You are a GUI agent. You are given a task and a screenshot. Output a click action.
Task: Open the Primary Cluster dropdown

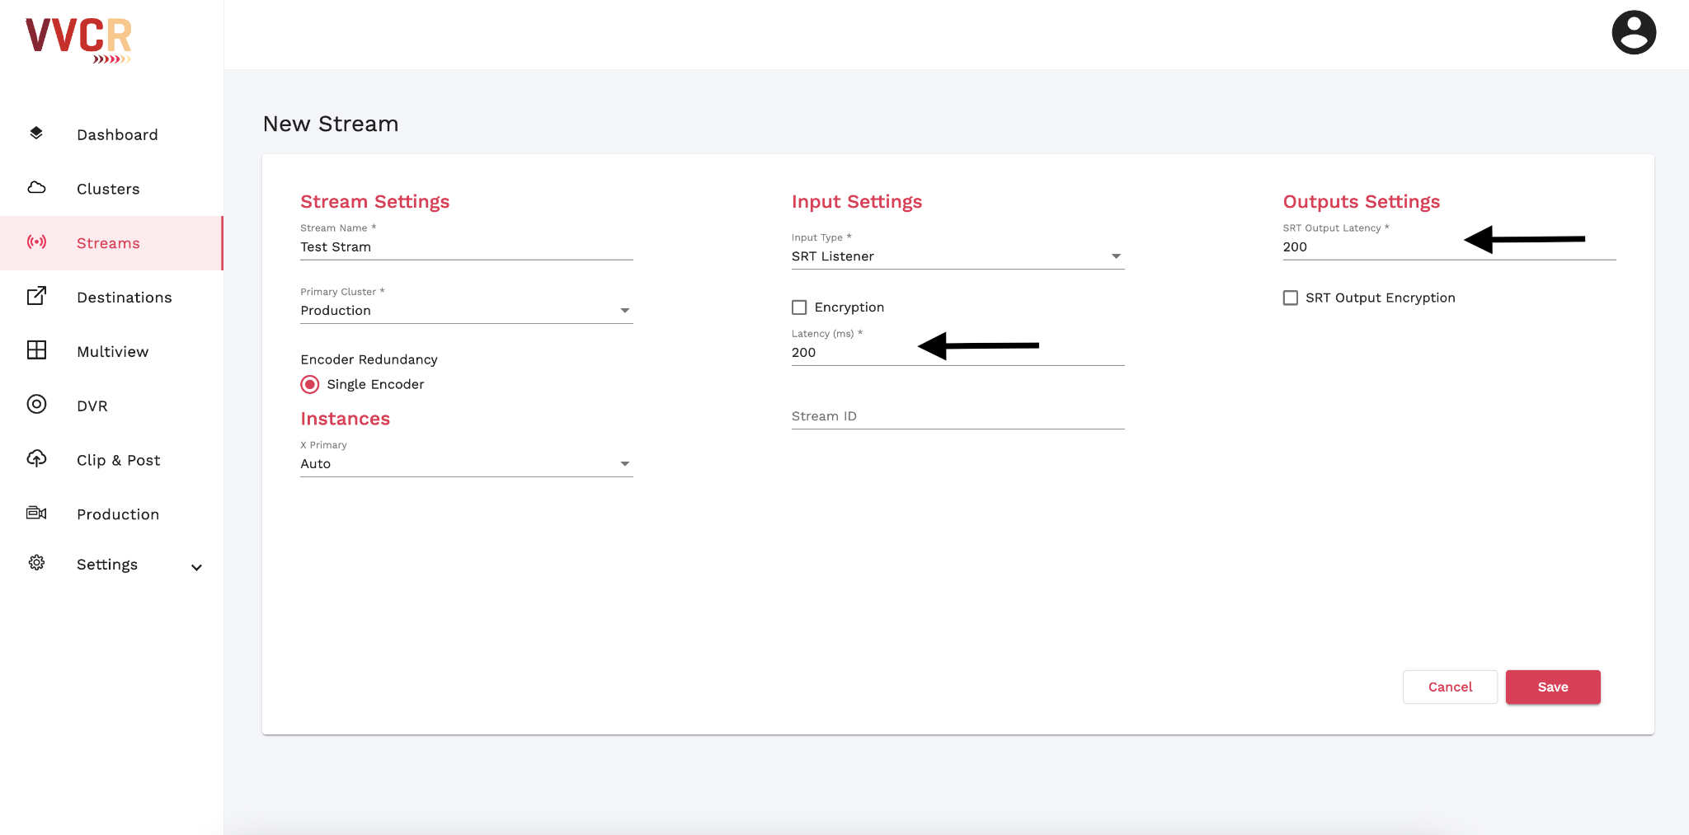[x=466, y=311]
